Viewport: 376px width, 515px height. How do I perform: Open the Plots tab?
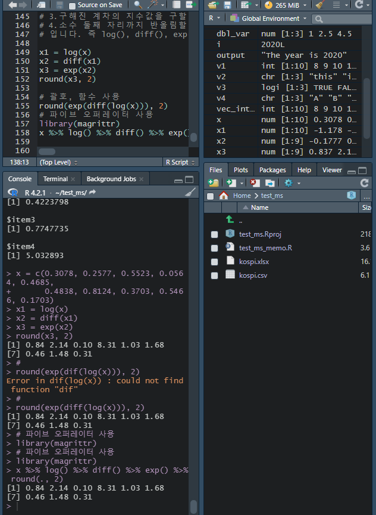click(x=240, y=170)
